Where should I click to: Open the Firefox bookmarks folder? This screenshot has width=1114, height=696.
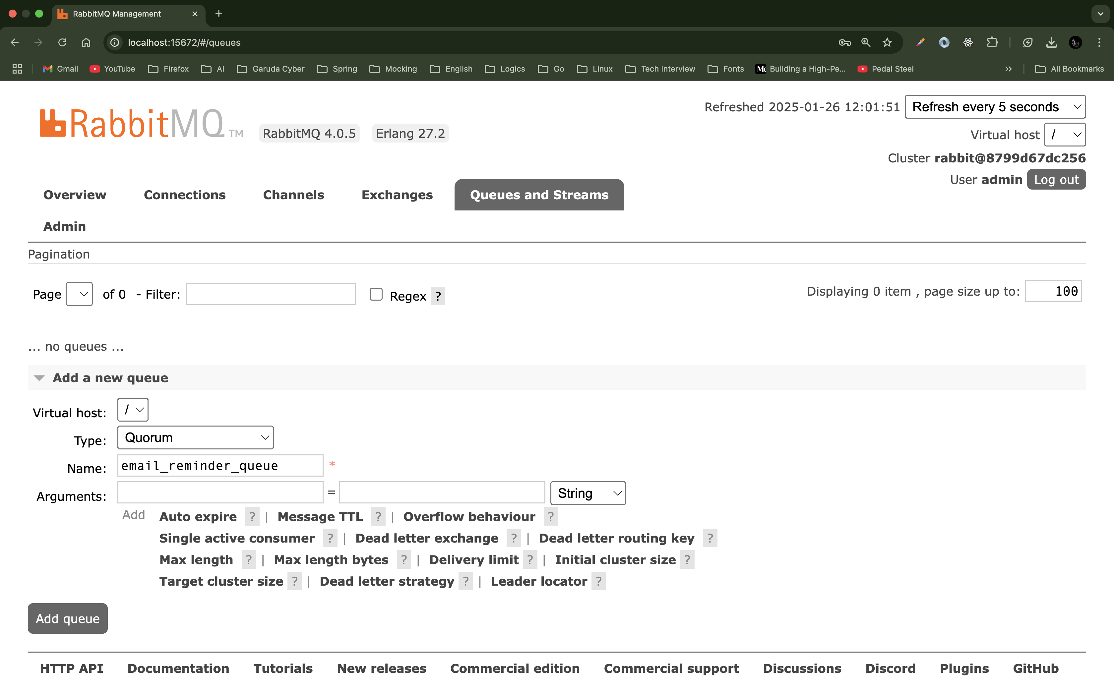168,69
